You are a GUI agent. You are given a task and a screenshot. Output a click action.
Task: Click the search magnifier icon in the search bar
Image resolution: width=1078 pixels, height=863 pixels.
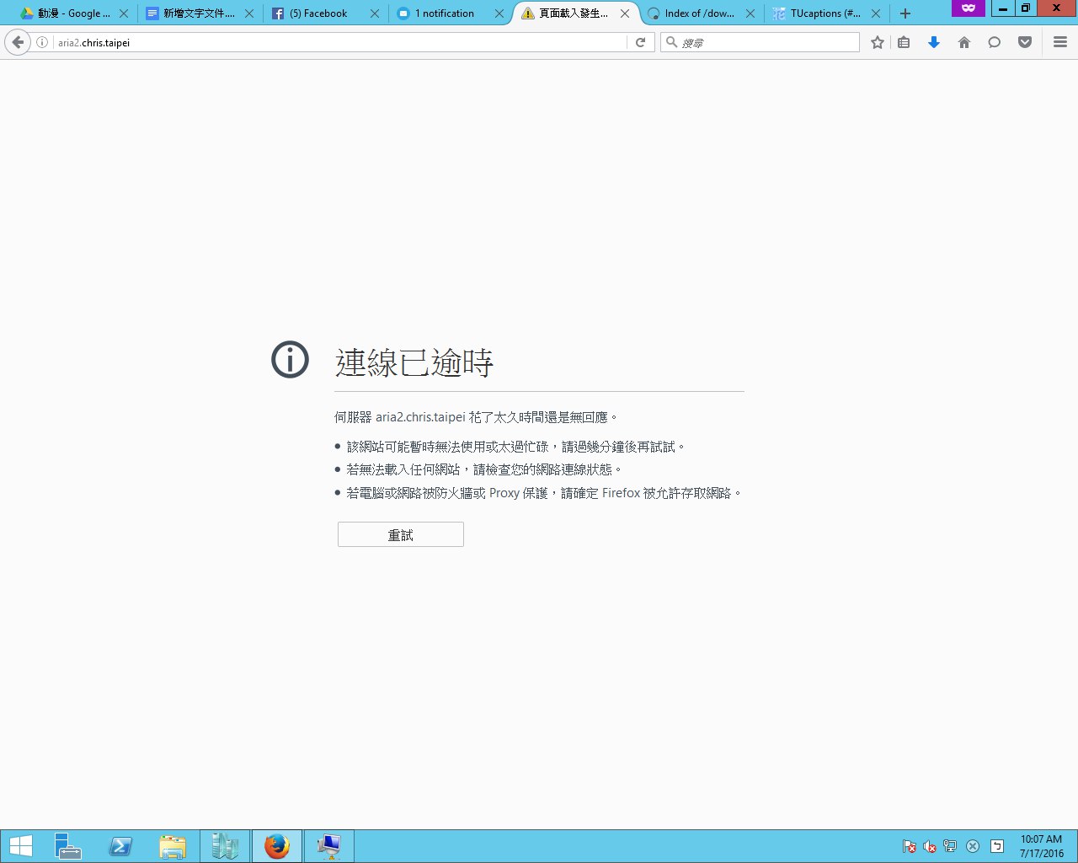tap(672, 42)
